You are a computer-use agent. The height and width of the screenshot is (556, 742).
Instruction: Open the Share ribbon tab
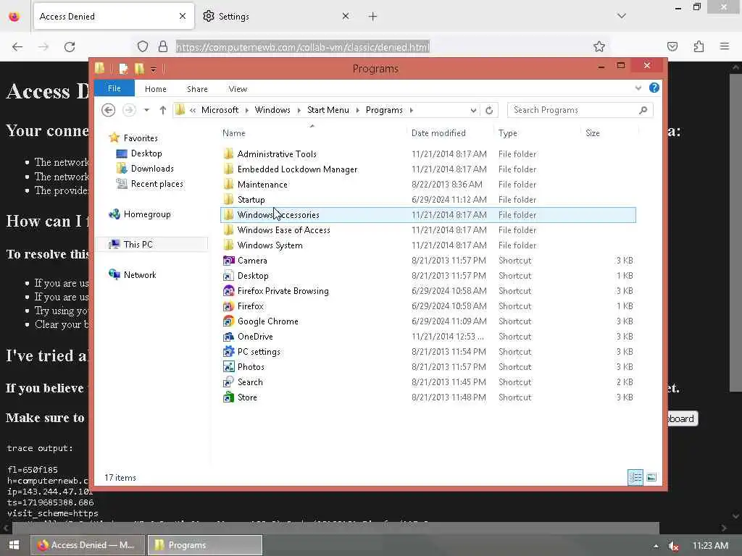(197, 89)
